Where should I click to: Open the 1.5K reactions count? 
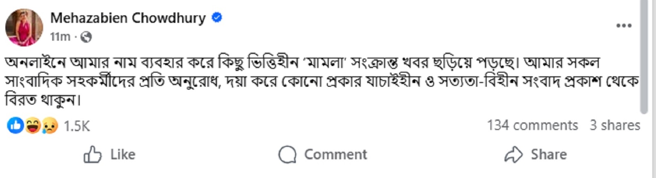[x=77, y=126]
